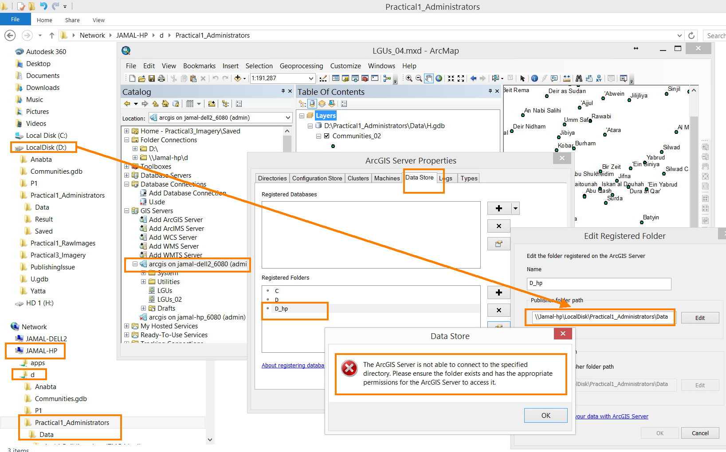Save the map with the floppy disk icon
This screenshot has height=452, width=726.
[x=152, y=78]
